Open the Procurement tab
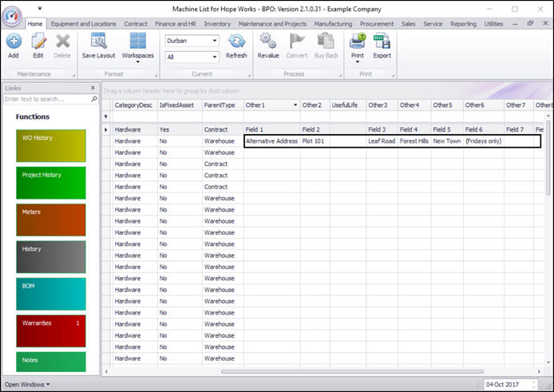This screenshot has height=392, width=554. point(376,24)
